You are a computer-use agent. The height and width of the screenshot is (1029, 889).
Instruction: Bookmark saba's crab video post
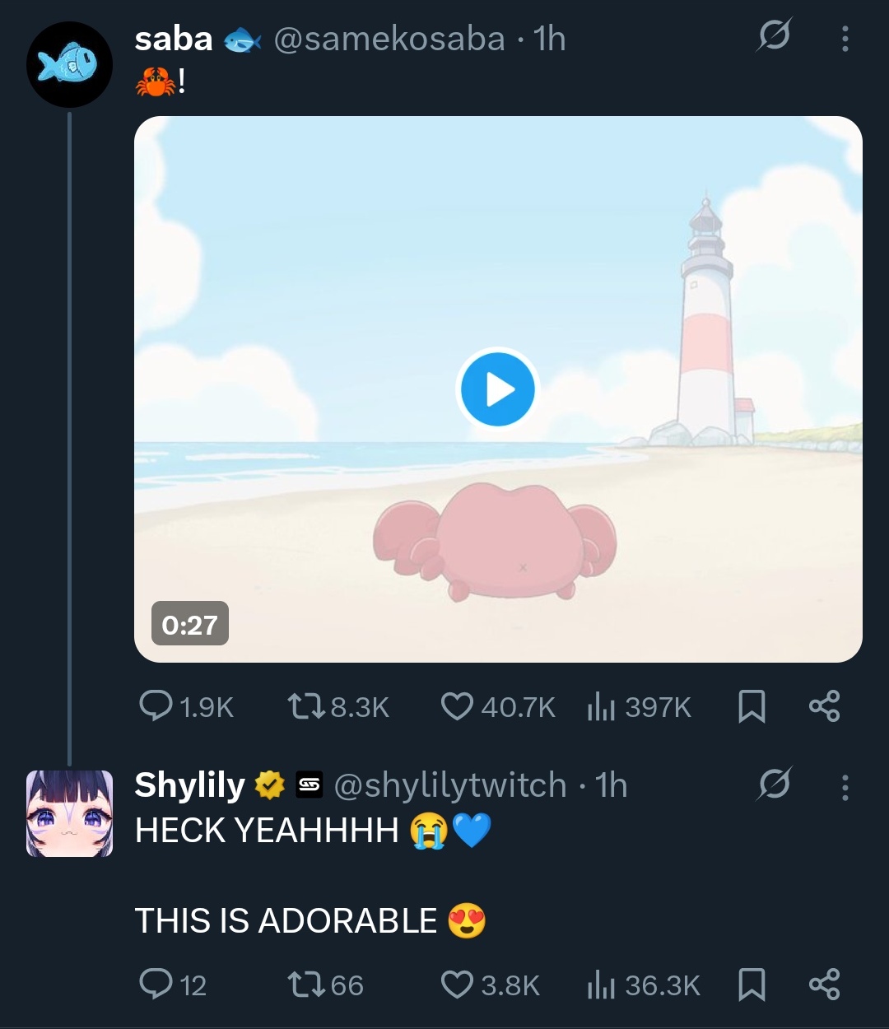tap(752, 706)
